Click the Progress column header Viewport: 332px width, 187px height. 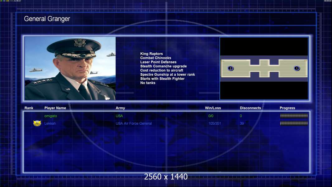click(287, 108)
